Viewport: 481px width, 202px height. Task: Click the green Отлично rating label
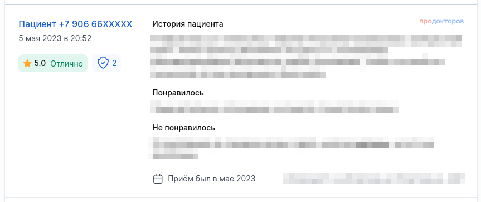(x=66, y=64)
